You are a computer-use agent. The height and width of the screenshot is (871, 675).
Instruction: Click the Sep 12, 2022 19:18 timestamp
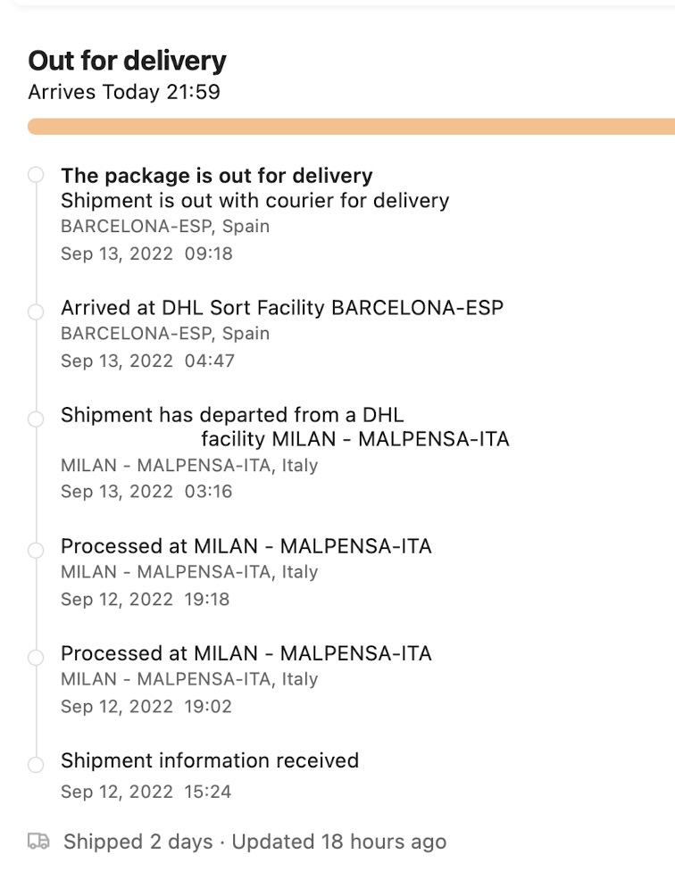145,600
